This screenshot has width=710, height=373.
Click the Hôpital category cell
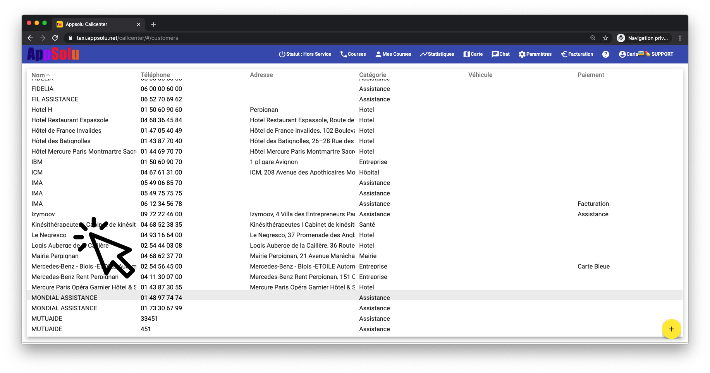tap(369, 173)
